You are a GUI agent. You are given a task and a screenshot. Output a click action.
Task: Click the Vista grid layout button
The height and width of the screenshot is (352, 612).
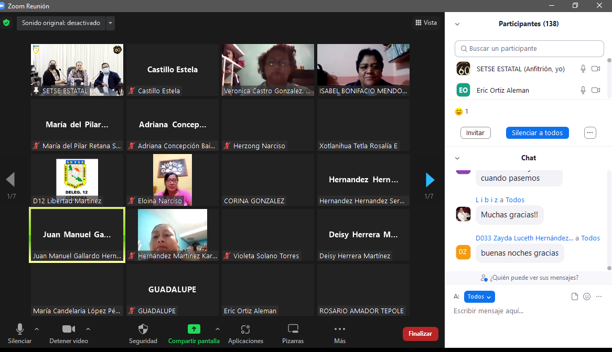[426, 23]
